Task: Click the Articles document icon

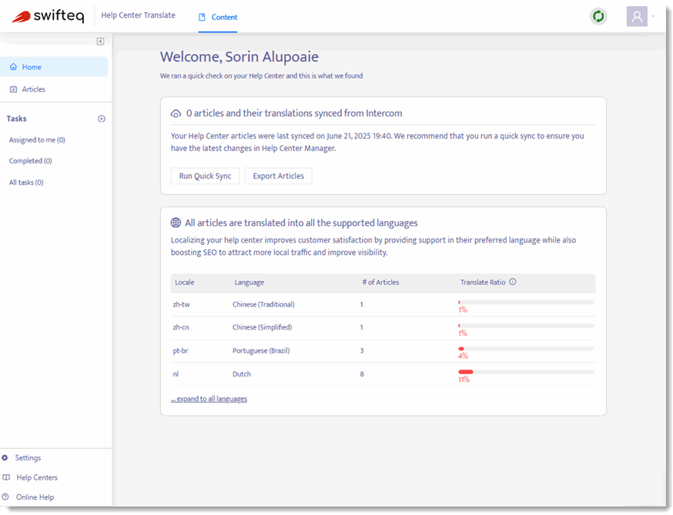Action: 13,89
